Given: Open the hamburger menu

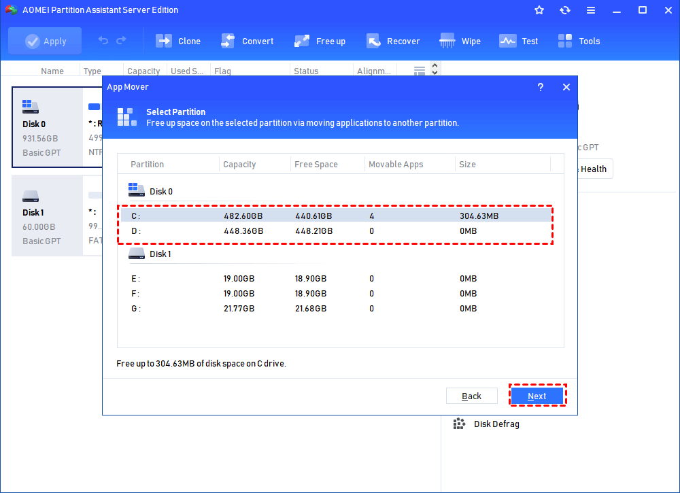Looking at the screenshot, I should tap(590, 10).
